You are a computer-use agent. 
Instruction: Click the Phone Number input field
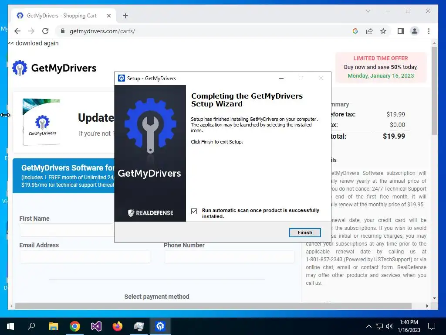point(229,256)
